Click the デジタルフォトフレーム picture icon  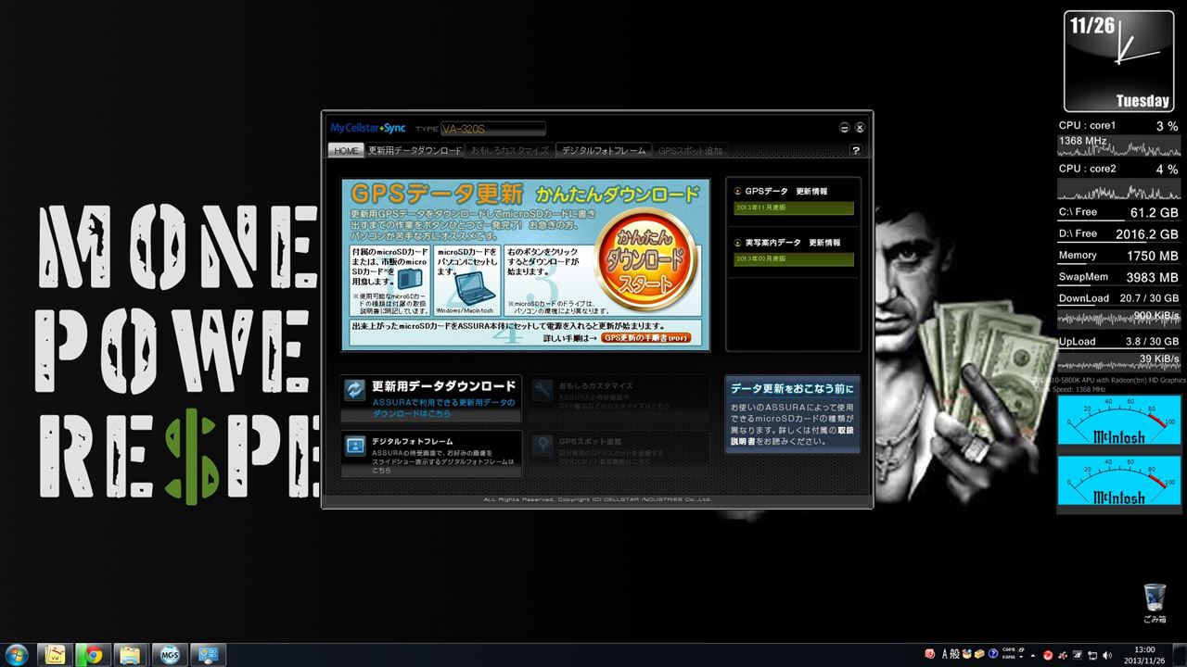pyautogui.click(x=355, y=446)
